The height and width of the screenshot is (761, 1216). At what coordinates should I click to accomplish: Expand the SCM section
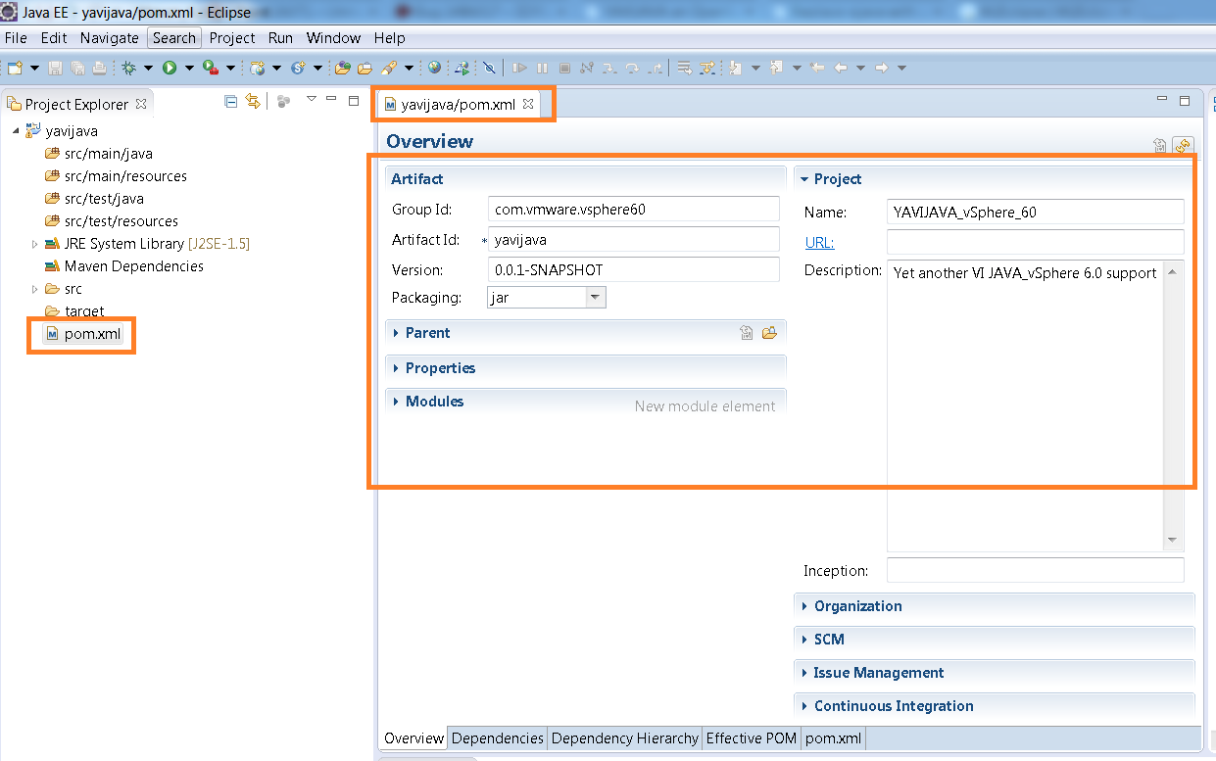pyautogui.click(x=804, y=640)
